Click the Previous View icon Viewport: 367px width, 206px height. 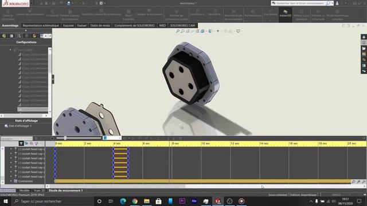[x=188, y=31]
